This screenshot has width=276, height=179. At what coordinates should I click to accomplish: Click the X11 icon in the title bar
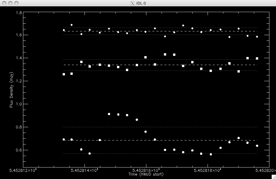coord(132,3)
